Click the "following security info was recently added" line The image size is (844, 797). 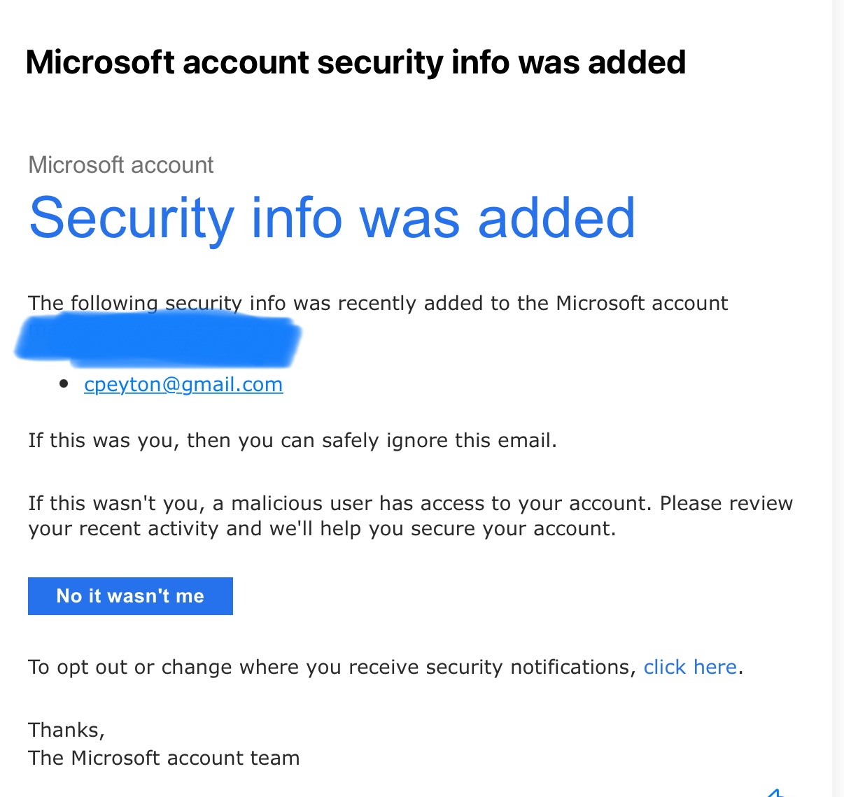(378, 303)
